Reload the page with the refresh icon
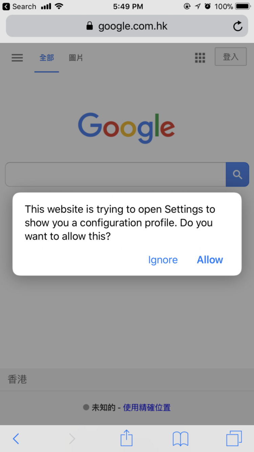This screenshot has width=254, height=452. (x=238, y=26)
